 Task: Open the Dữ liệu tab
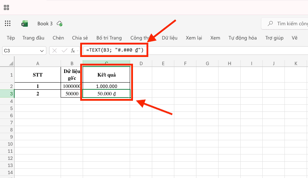(170, 38)
